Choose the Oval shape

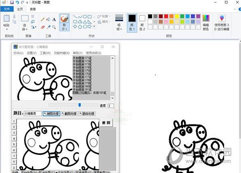coord(85,17)
